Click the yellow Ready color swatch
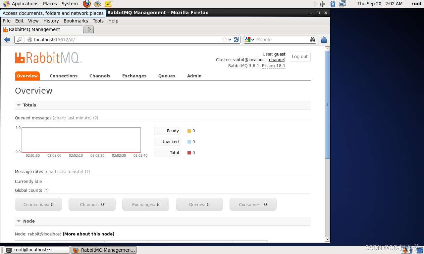This screenshot has height=254, width=424. (x=189, y=131)
